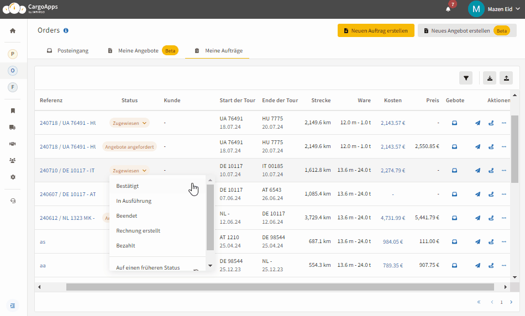Open order link 240612 / NL 1323 MK

(67, 218)
